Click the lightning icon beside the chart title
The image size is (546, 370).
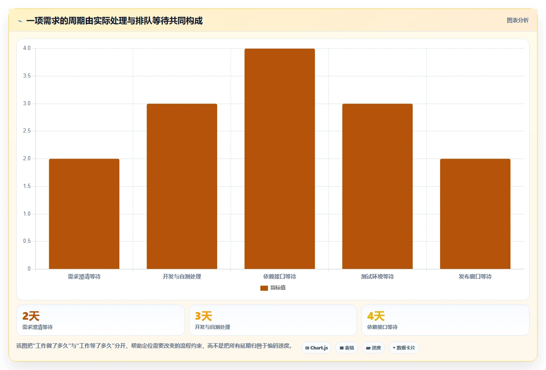coord(20,21)
